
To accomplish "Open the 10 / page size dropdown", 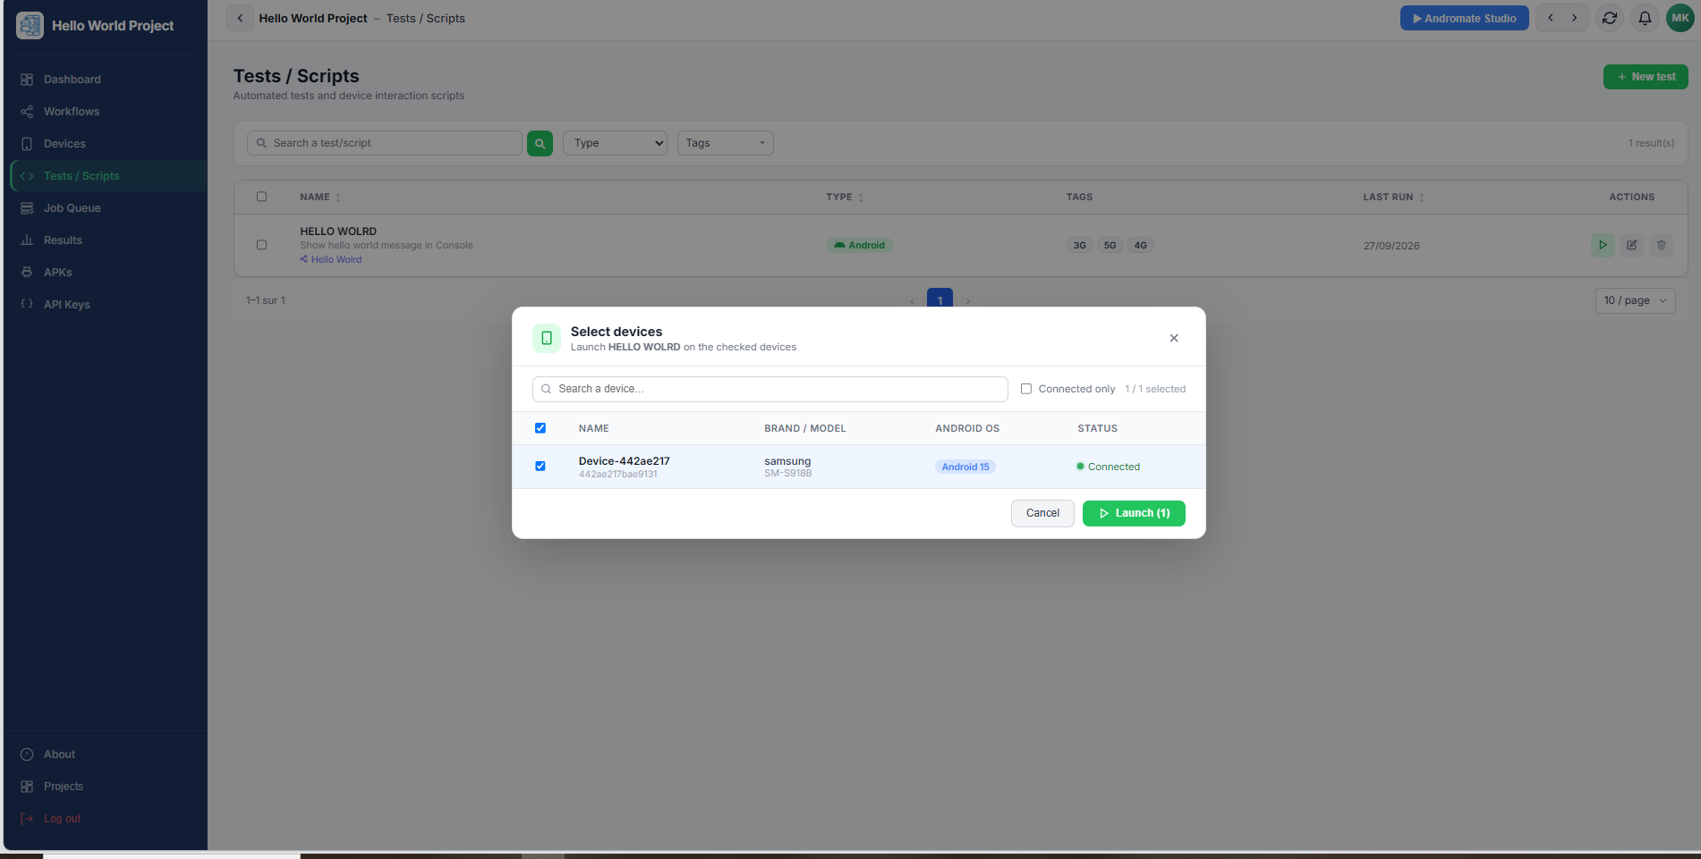I will 1635,300.
